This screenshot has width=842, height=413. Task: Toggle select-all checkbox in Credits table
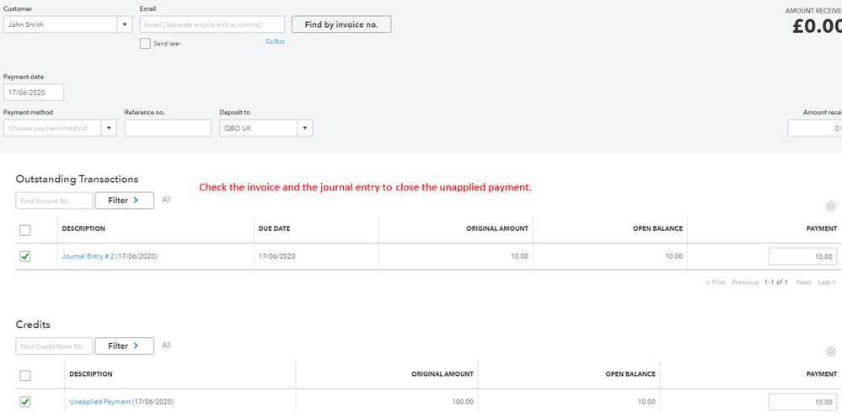tap(25, 375)
